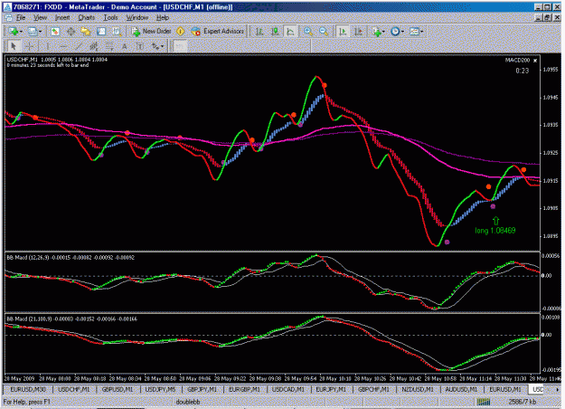Click the connection bars status indicator
The width and height of the screenshot is (565, 409).
point(484,402)
